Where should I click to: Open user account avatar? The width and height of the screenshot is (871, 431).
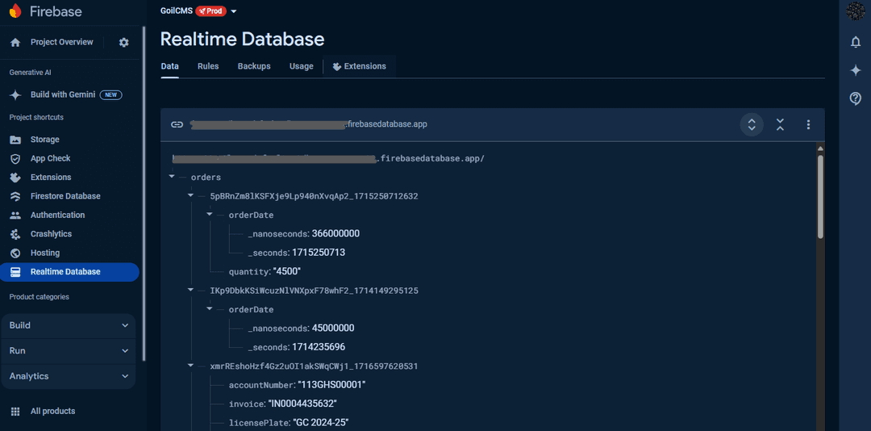click(856, 10)
